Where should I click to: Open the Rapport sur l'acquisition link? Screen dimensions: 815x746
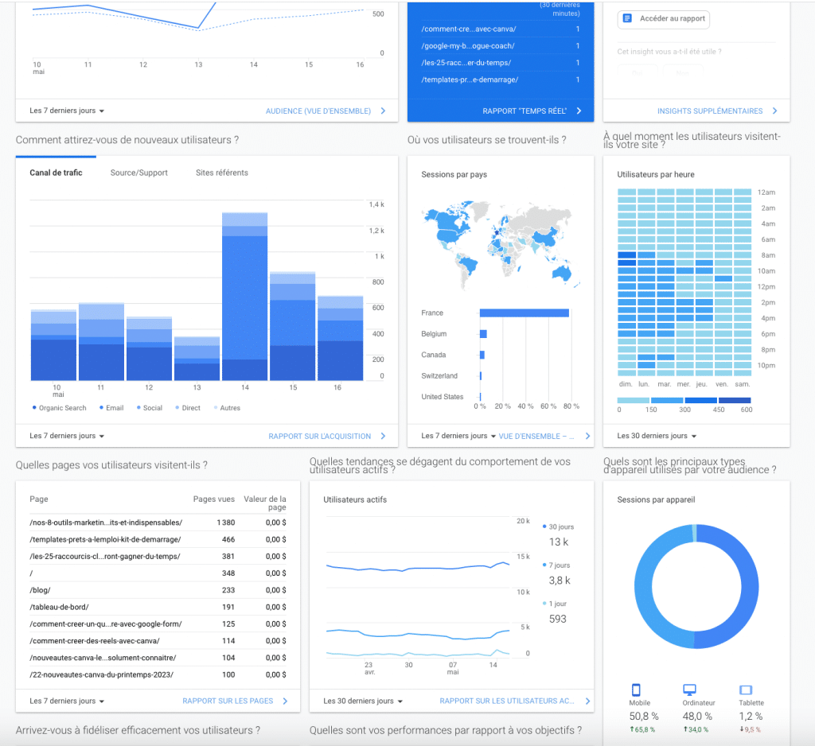[320, 436]
